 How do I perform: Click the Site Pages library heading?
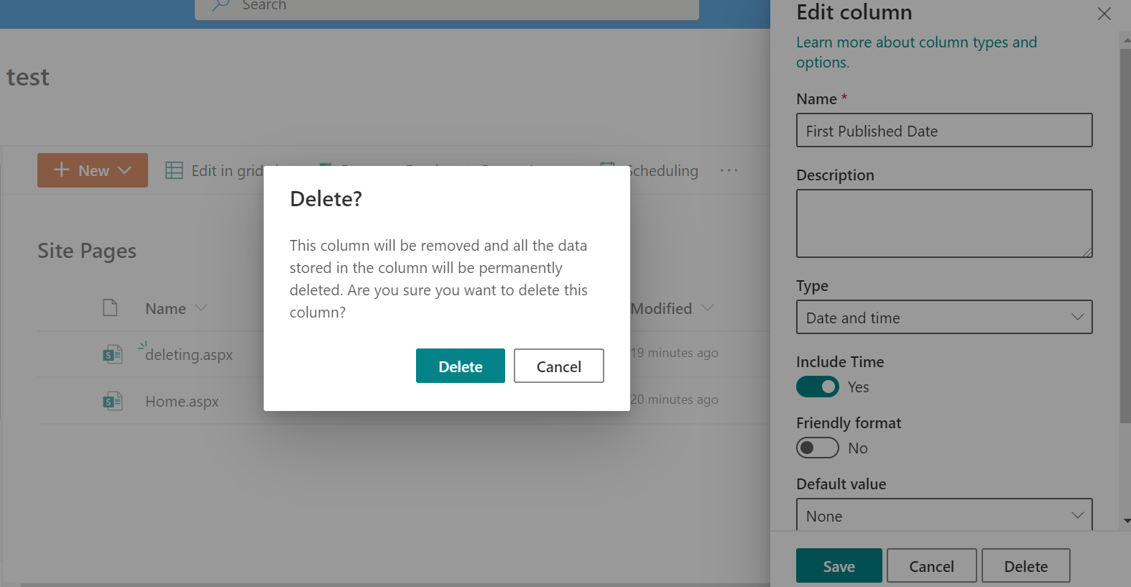pyautogui.click(x=87, y=251)
